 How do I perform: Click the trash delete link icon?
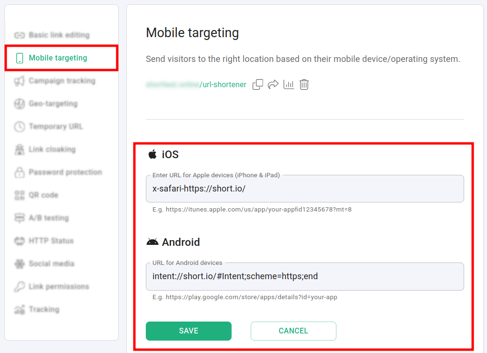point(304,85)
